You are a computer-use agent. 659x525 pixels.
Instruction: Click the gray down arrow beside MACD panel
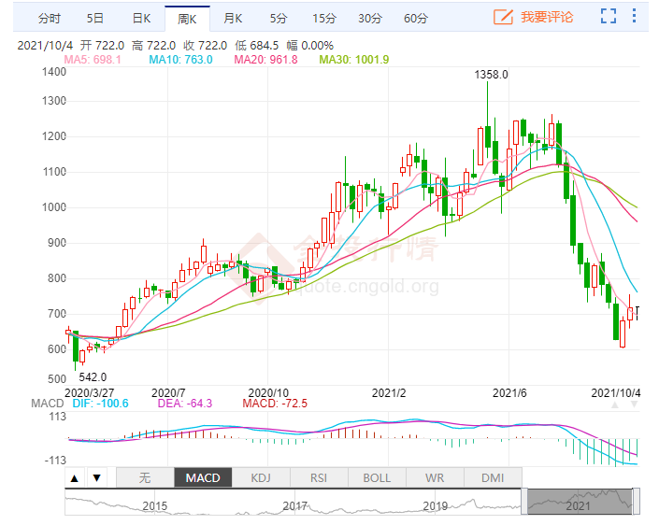(x=634, y=404)
